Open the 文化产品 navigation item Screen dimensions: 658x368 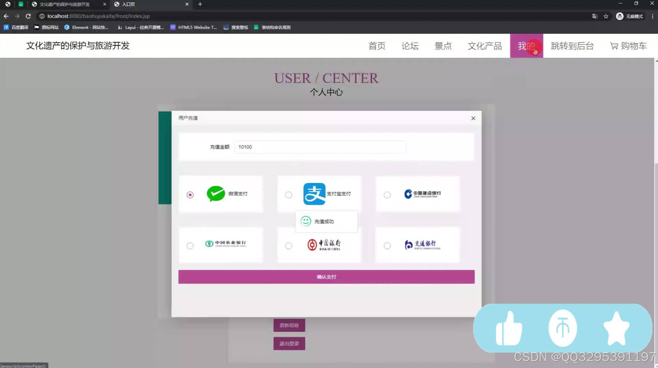(x=485, y=46)
